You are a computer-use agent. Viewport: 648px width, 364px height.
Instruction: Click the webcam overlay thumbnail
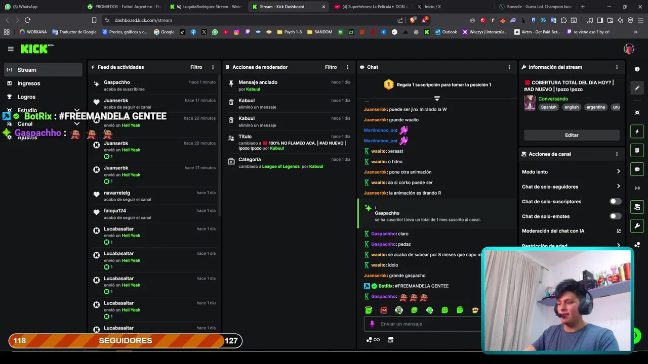(x=557, y=300)
